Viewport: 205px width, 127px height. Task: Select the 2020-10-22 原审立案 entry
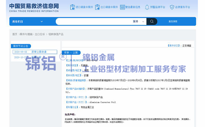[x=28, y=57]
